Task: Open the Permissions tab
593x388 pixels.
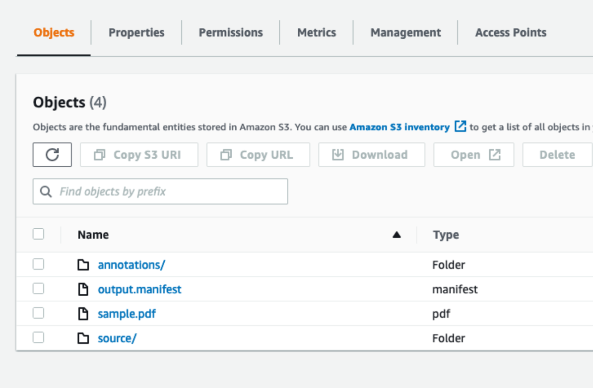Action: [x=231, y=33]
